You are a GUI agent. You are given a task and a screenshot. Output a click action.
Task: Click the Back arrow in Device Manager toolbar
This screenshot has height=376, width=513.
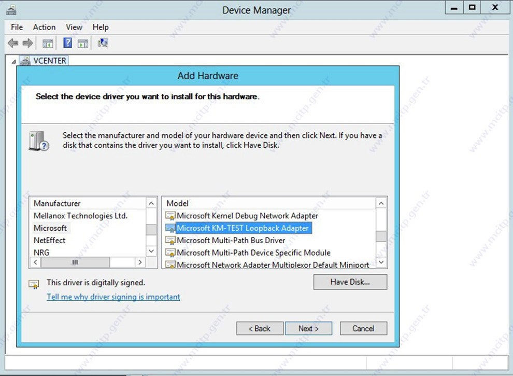13,43
